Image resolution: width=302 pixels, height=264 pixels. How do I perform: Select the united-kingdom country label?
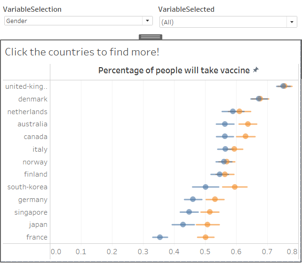(26, 86)
